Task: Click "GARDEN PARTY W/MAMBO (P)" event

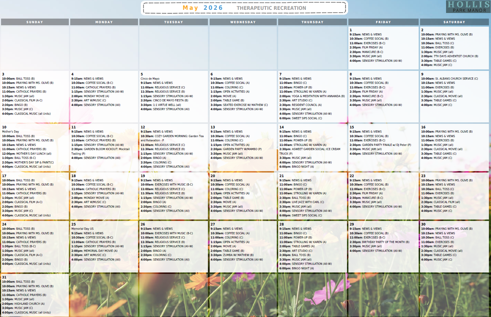Action: 242,149
